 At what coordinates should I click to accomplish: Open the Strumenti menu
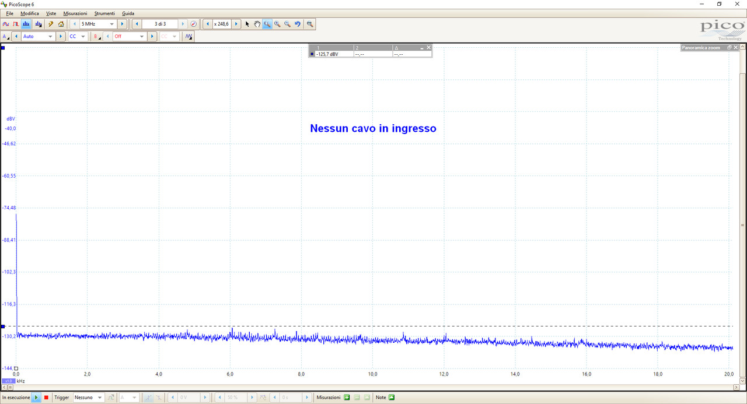[105, 13]
